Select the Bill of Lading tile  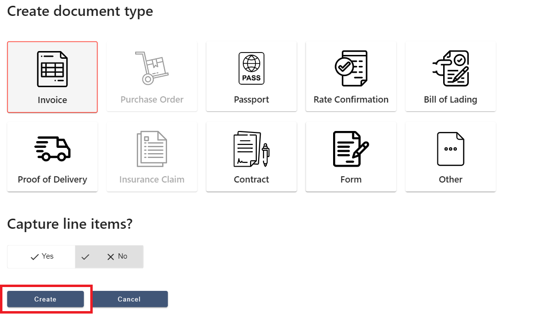click(x=450, y=77)
